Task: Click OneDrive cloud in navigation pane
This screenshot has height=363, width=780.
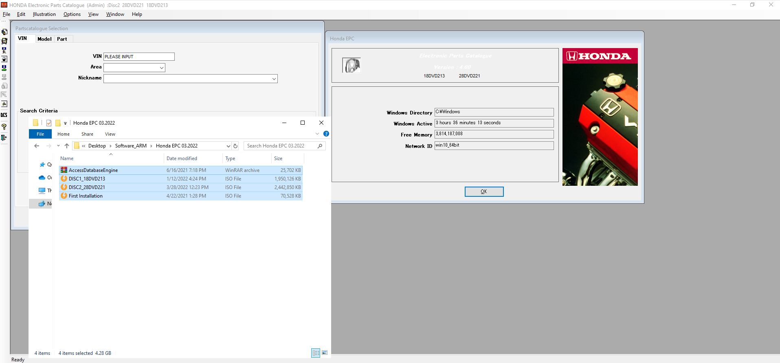Action: (x=42, y=178)
